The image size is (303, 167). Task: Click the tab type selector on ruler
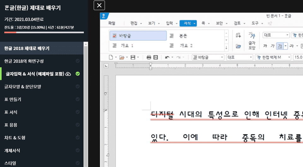106,66
